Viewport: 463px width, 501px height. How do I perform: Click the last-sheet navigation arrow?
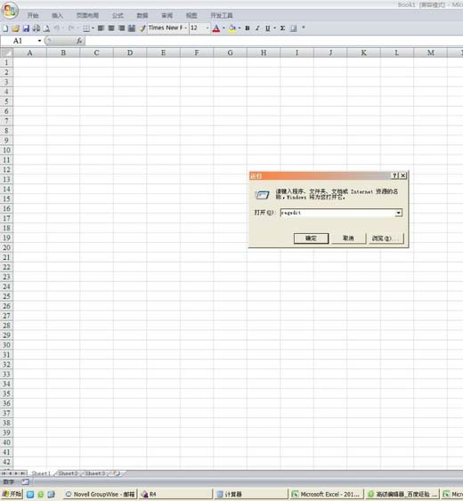click(23, 473)
